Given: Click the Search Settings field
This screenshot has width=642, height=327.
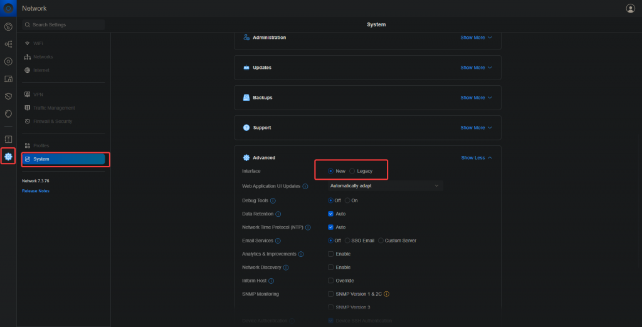Looking at the screenshot, I should coord(63,24).
